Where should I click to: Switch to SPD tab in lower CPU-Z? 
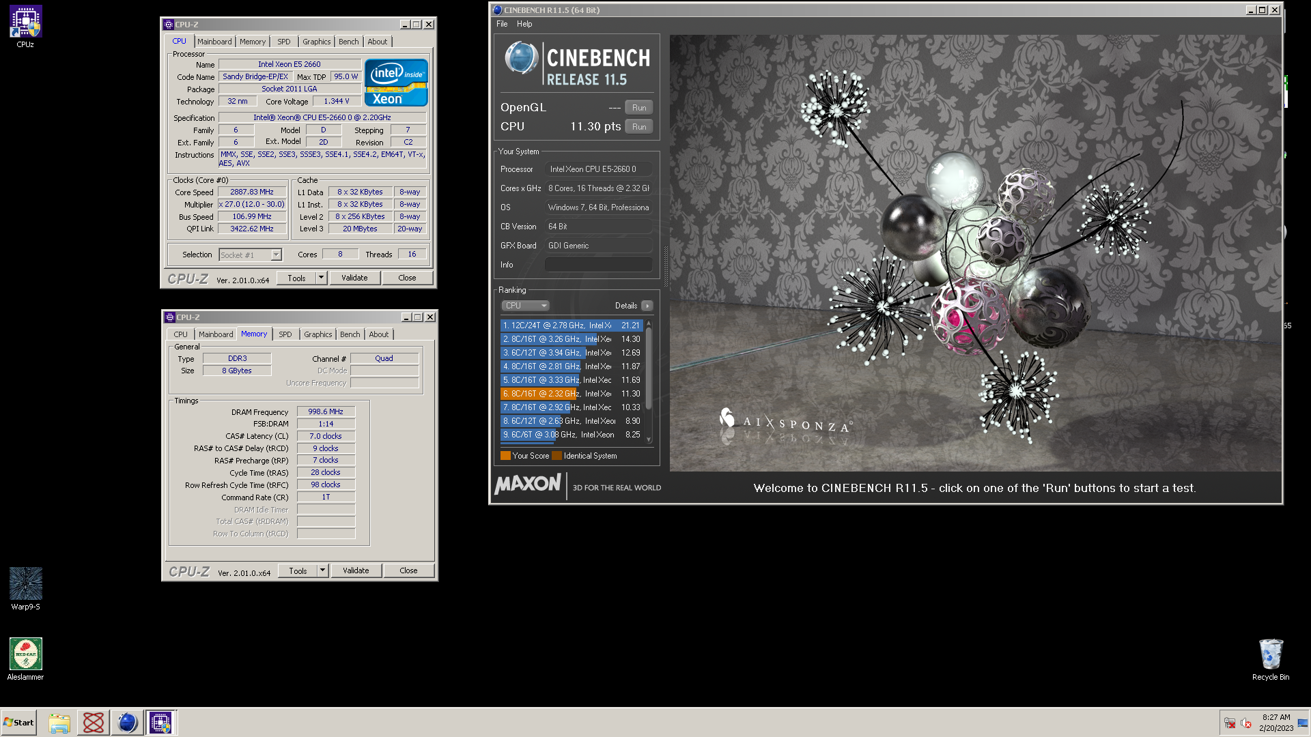click(285, 334)
